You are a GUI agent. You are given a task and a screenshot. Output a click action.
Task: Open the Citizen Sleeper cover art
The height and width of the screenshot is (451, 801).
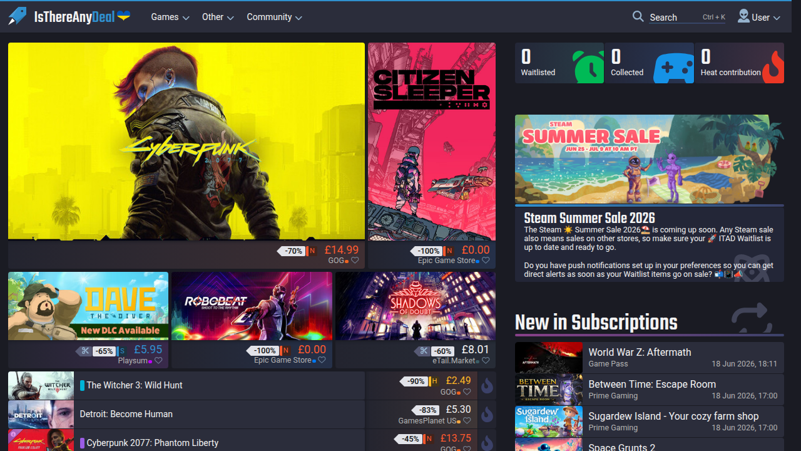[x=432, y=141]
